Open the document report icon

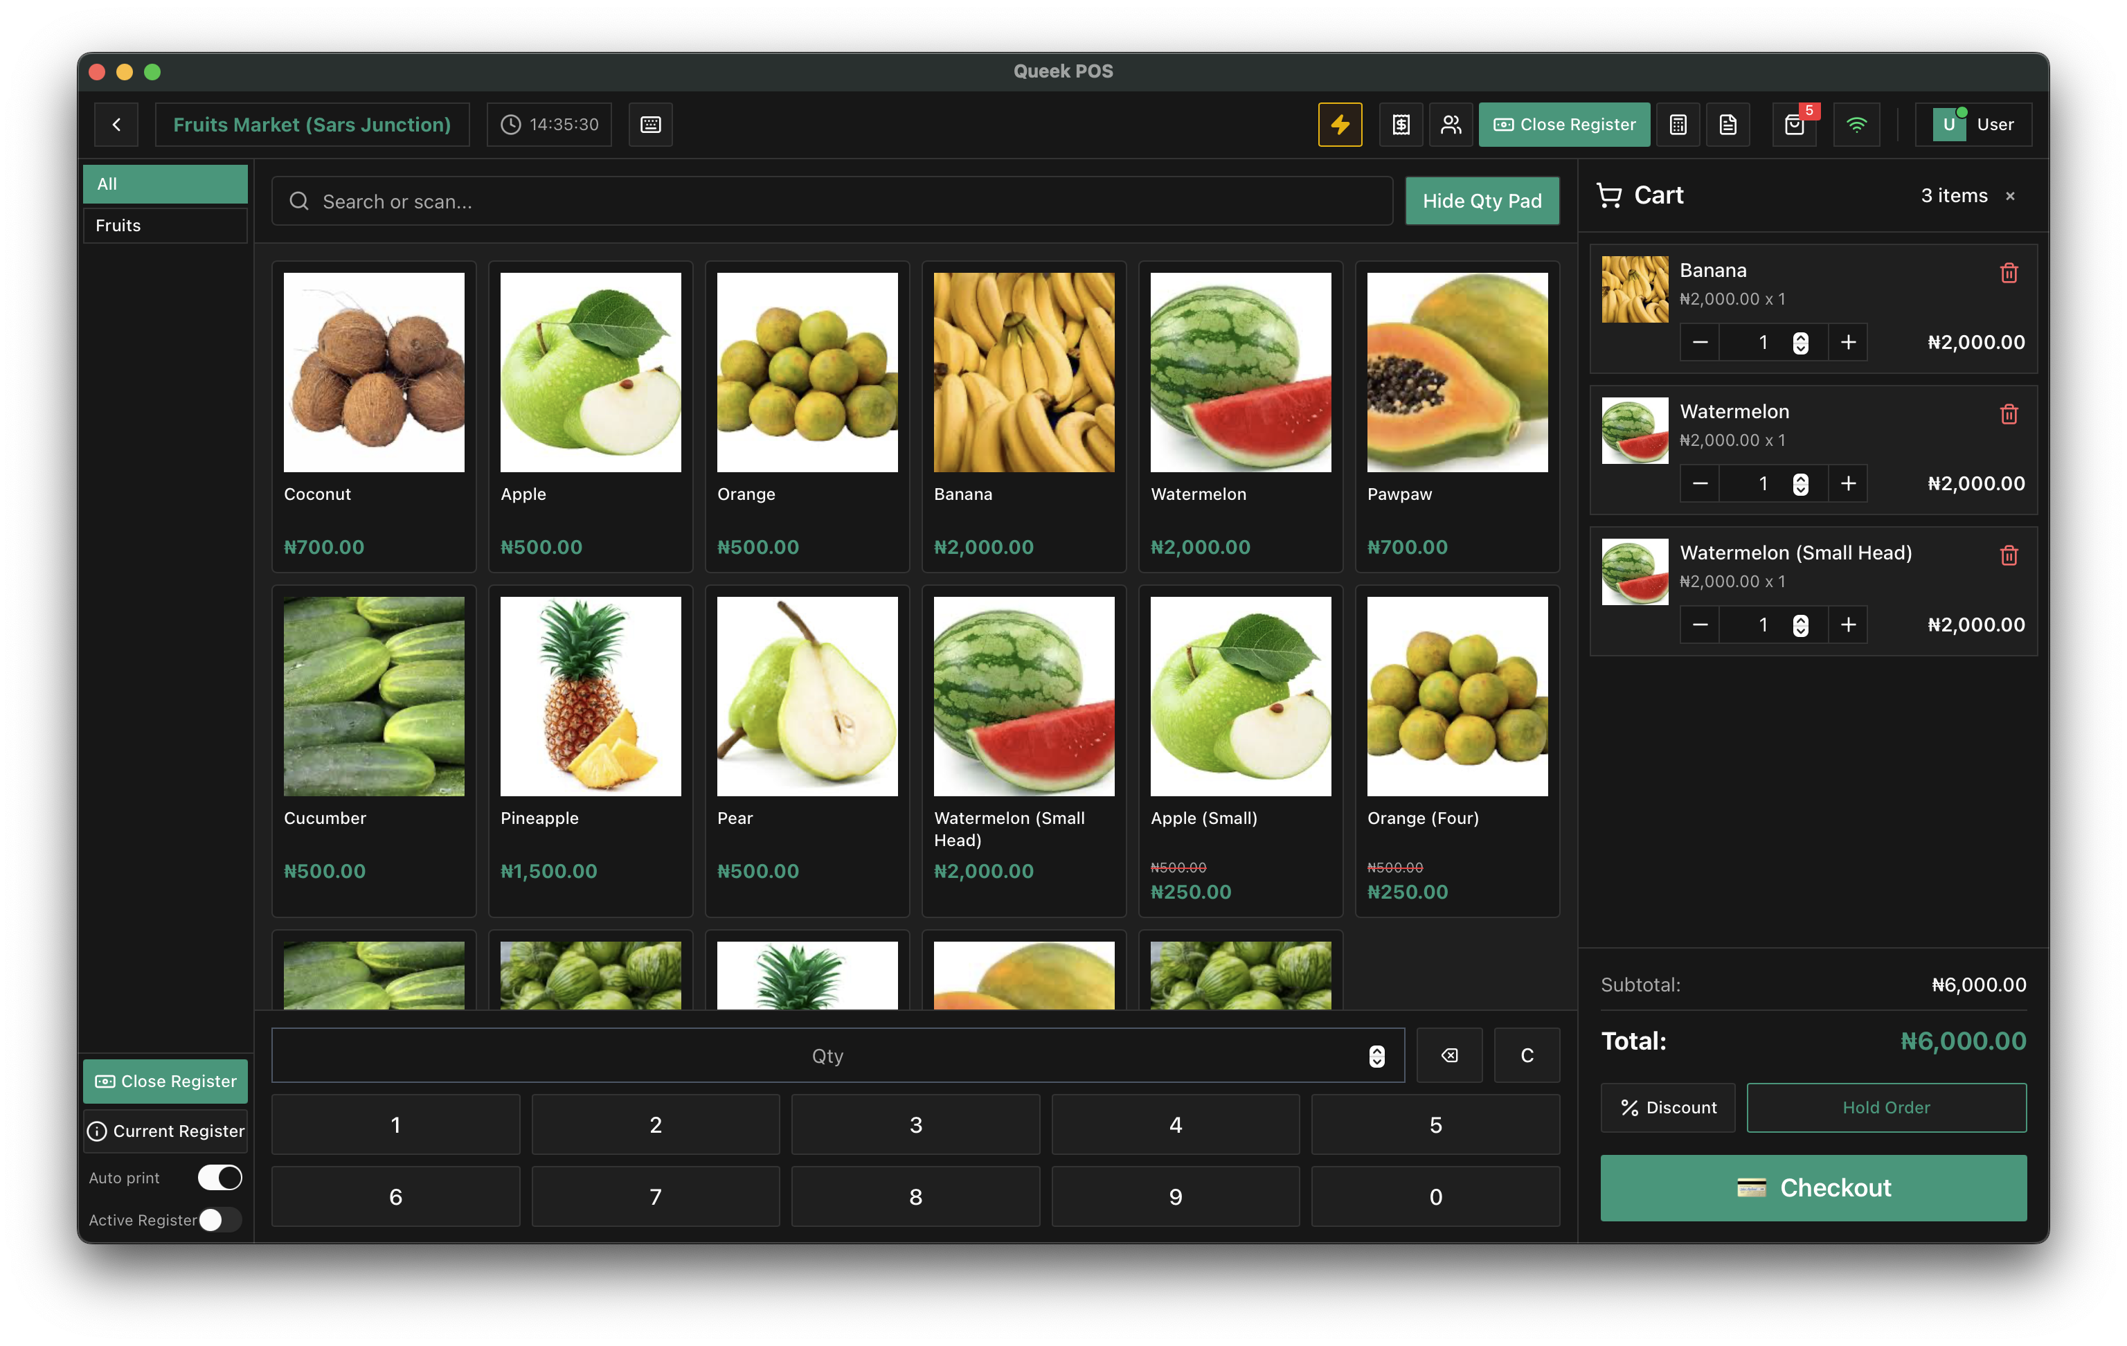(1727, 125)
